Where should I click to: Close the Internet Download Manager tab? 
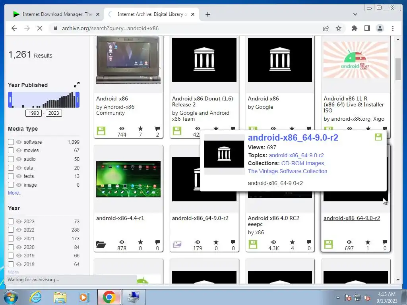point(98,14)
